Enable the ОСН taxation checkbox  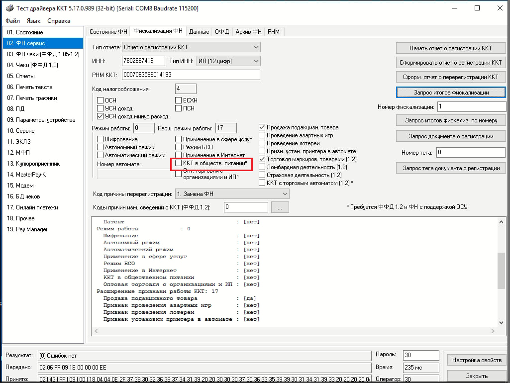coord(101,100)
